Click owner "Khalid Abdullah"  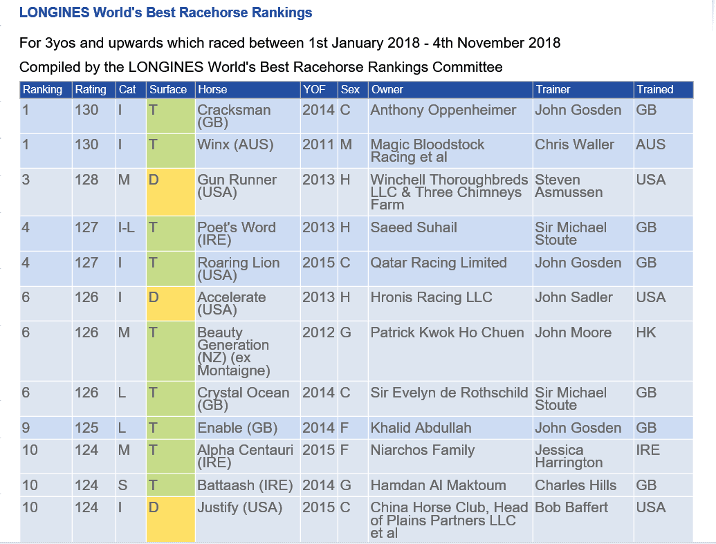tap(421, 428)
